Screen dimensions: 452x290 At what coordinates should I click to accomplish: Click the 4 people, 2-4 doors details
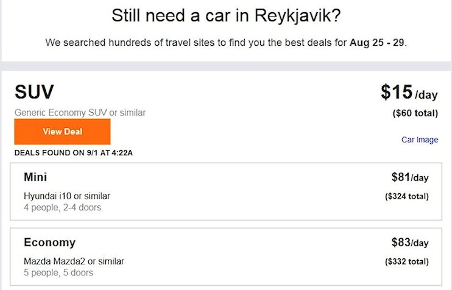62,208
